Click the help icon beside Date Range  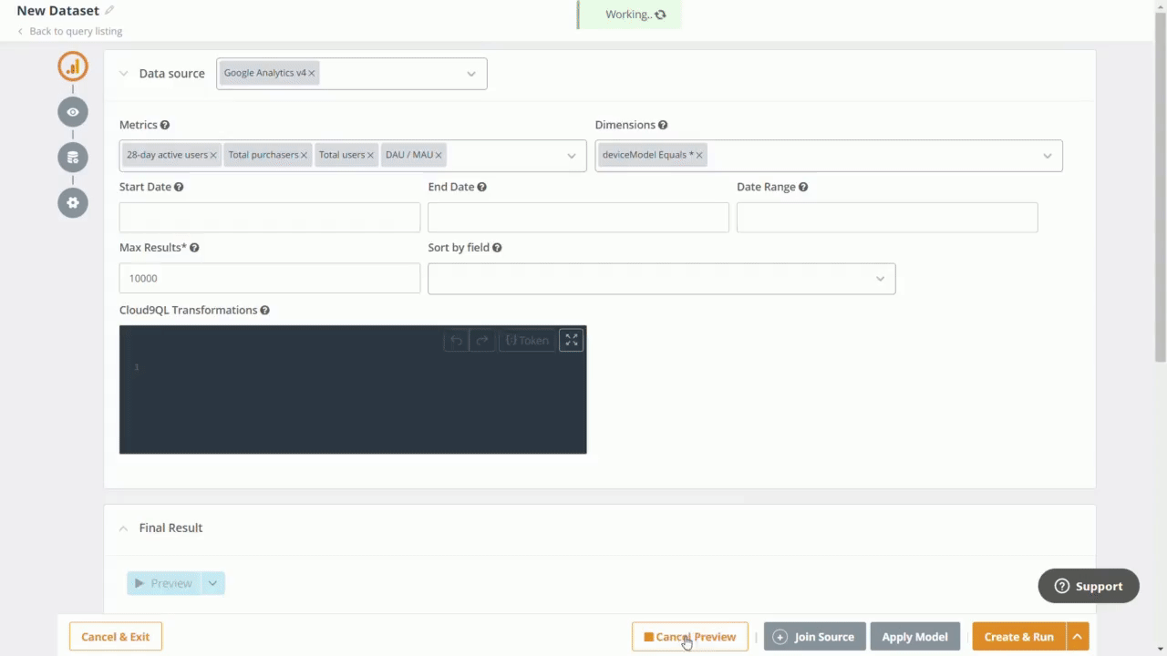(x=803, y=187)
